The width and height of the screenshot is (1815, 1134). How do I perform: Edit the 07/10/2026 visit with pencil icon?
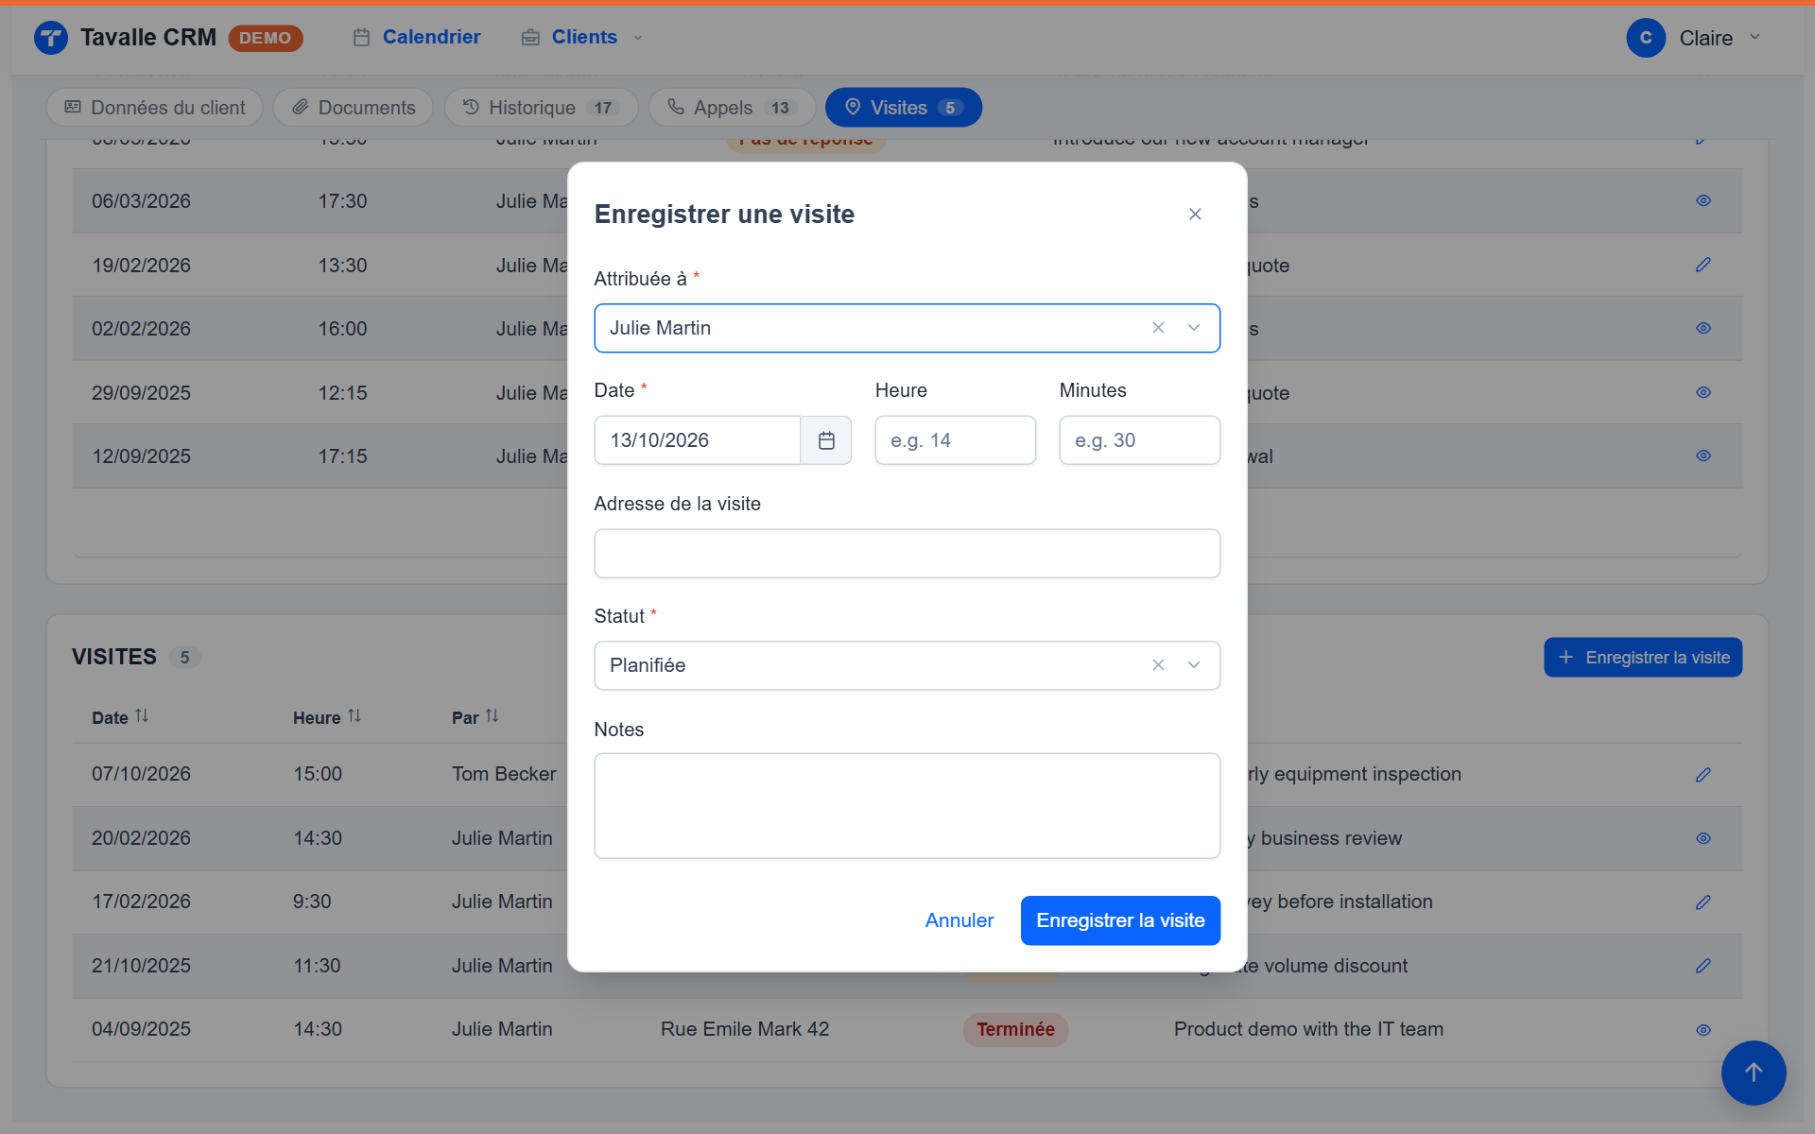pyautogui.click(x=1703, y=775)
